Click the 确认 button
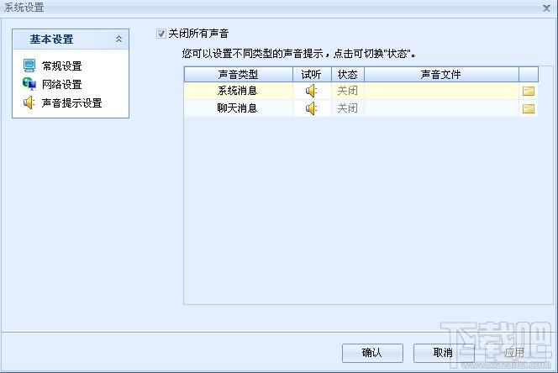Viewport: 558px width, 373px height. point(372,353)
